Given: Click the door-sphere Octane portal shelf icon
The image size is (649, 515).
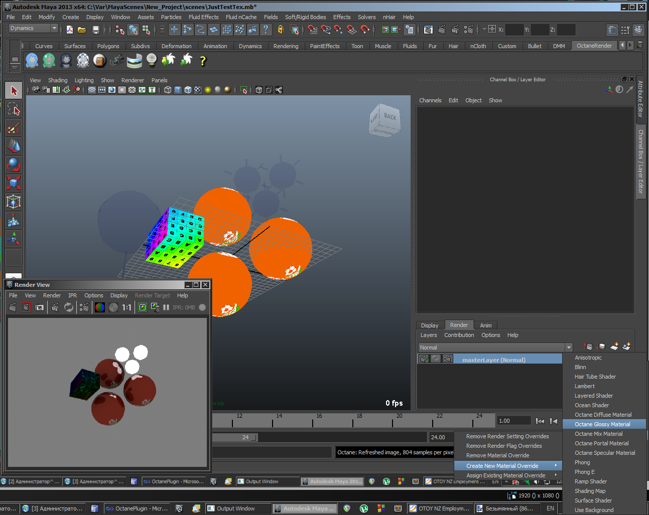Looking at the screenshot, I should point(100,61).
